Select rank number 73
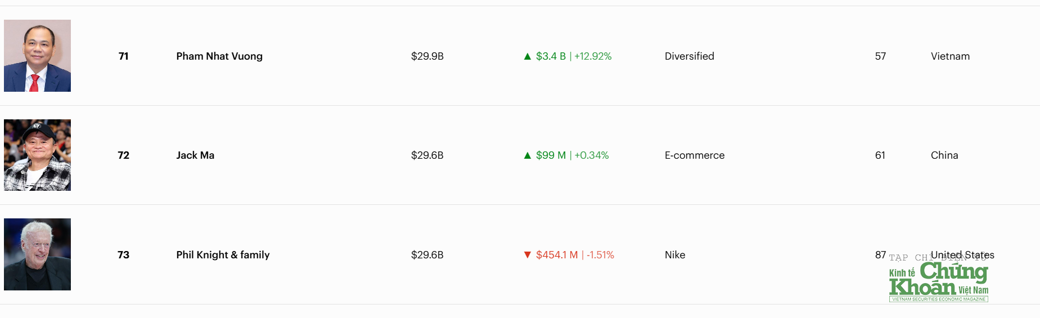1040x318 pixels. click(124, 255)
